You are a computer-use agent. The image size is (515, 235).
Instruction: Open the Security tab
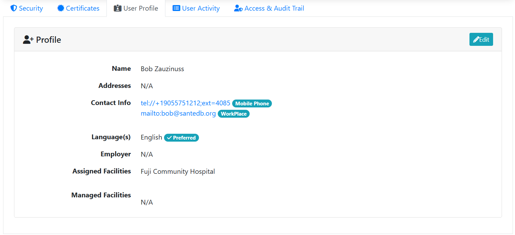click(31, 8)
